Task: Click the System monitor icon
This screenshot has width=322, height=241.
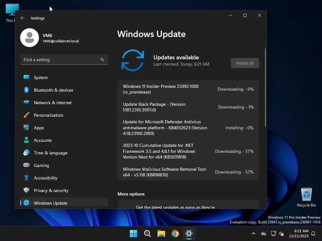Action: (x=26, y=77)
